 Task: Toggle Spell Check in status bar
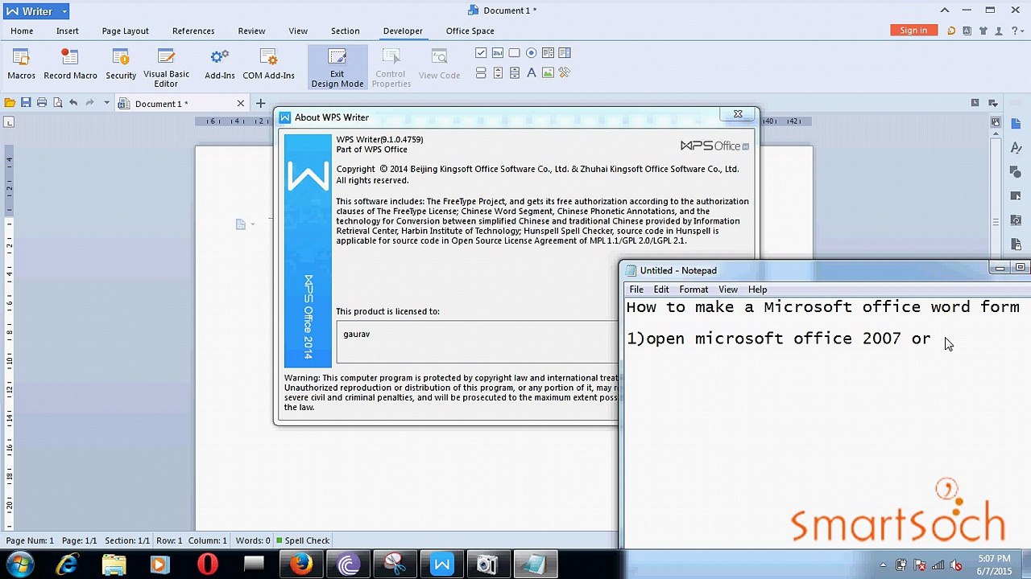pyautogui.click(x=303, y=540)
